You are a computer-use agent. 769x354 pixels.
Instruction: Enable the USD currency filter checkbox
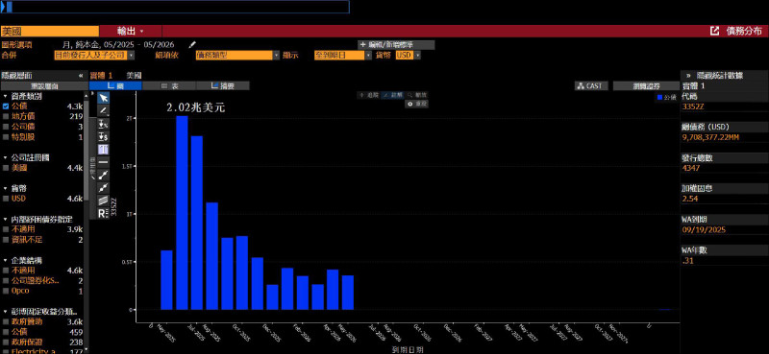[x=6, y=199]
